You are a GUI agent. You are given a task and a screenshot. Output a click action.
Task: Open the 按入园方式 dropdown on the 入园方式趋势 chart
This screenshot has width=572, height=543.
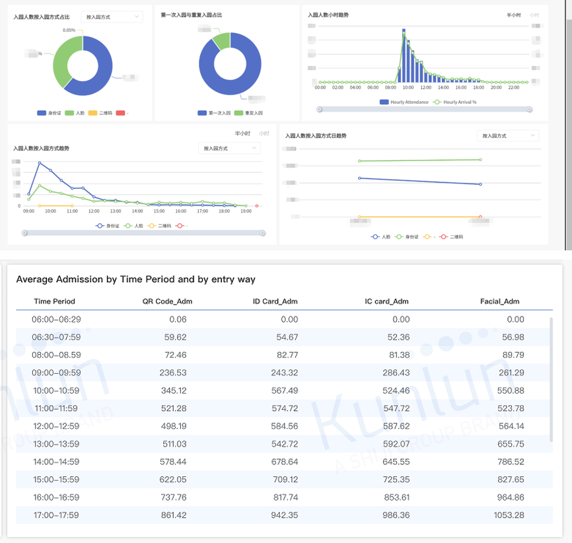pos(229,148)
